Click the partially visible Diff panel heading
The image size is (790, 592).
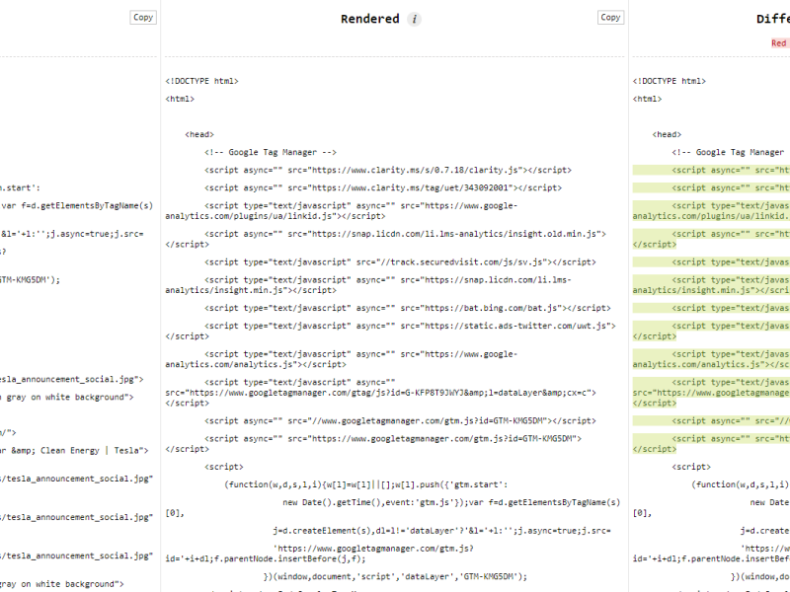[x=772, y=19]
